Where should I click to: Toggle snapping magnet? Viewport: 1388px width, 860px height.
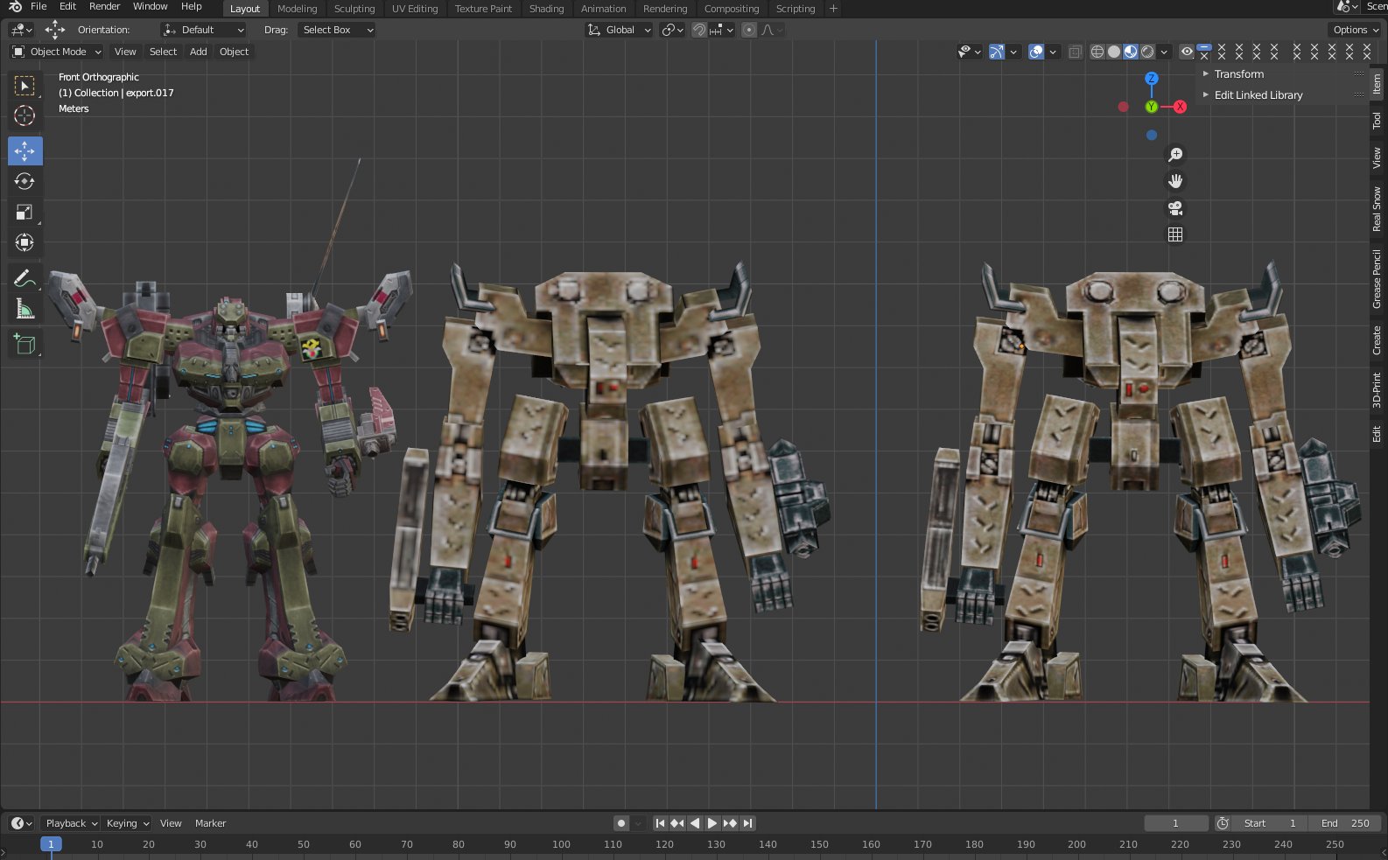coord(699,30)
